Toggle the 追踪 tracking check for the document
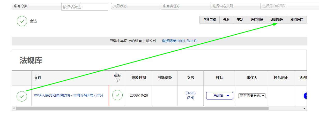The image size is (319, 116). point(117,95)
